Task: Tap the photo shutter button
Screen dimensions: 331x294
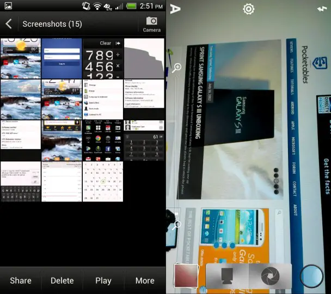Action: 270,276
